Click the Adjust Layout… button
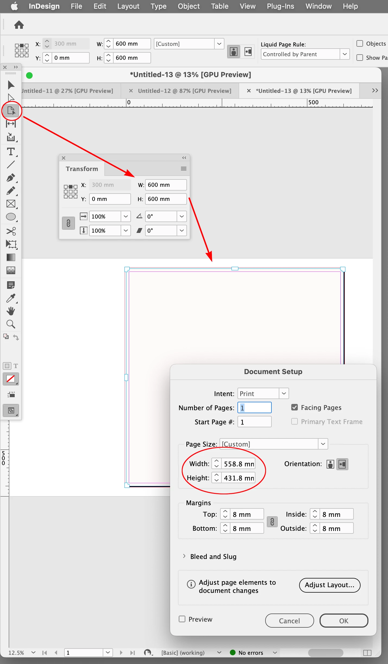 click(x=330, y=585)
